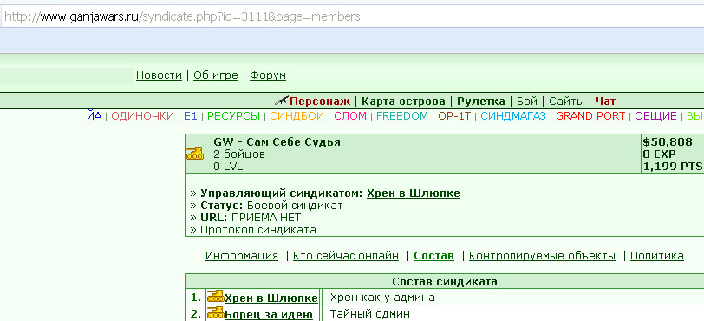Follow the GRAND PORT shortcut link
The height and width of the screenshot is (321, 704).
pyautogui.click(x=590, y=116)
